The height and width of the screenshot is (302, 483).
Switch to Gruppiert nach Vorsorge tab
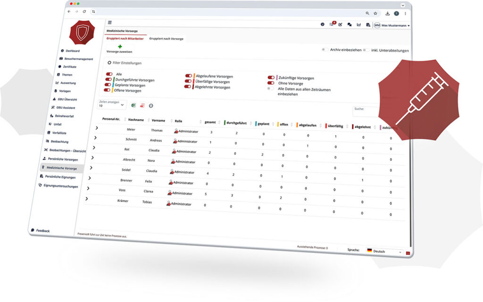pos(166,39)
